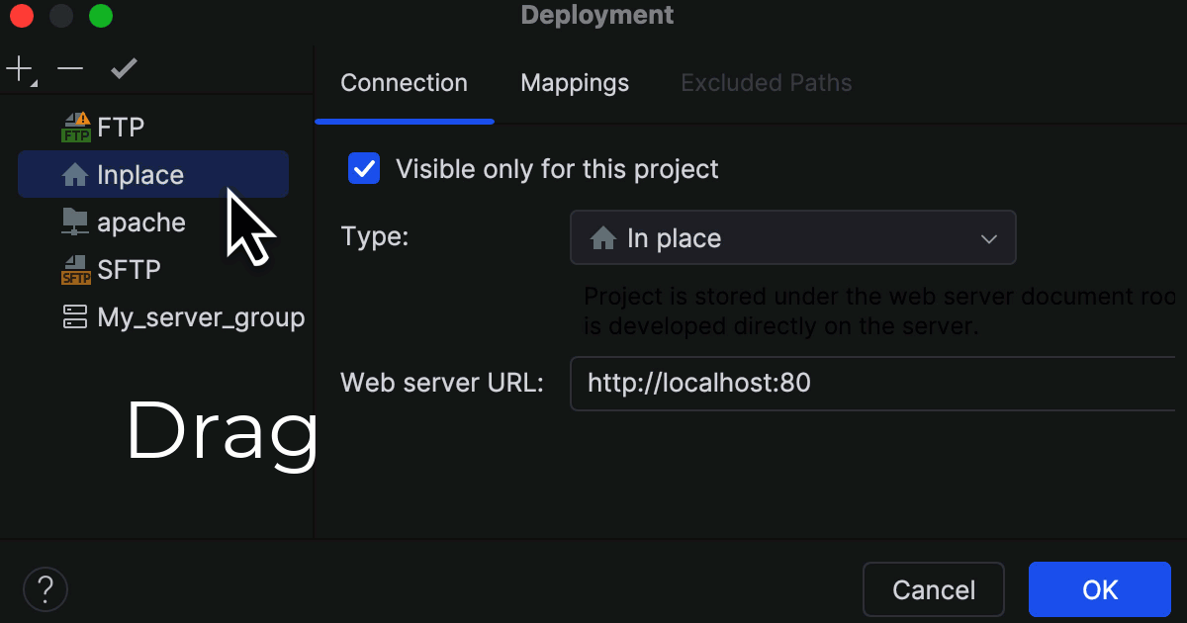Select the Inplace server entry
The width and height of the screenshot is (1187, 623).
tap(153, 175)
